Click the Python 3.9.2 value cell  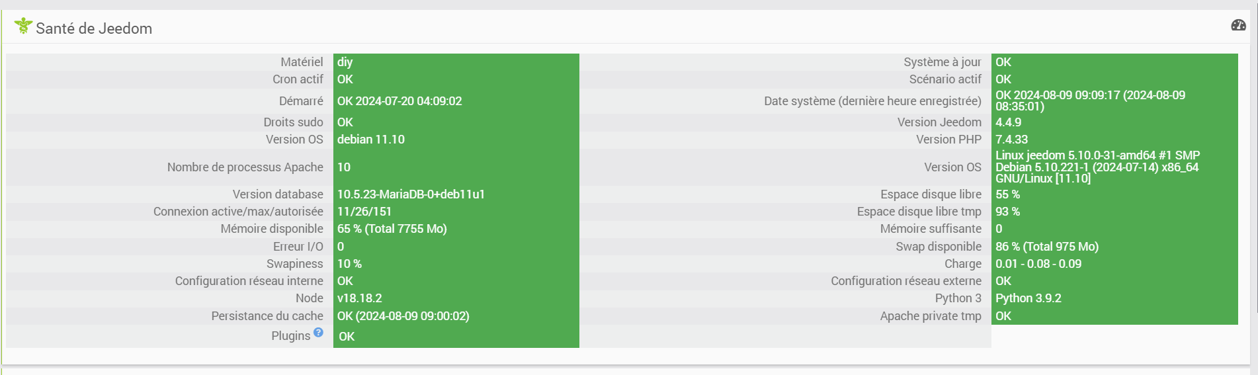click(x=1114, y=298)
